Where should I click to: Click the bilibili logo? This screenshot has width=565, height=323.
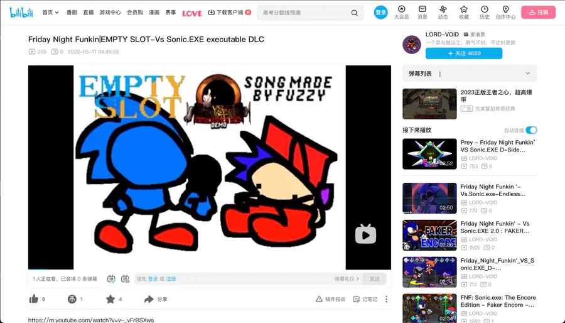coord(21,13)
